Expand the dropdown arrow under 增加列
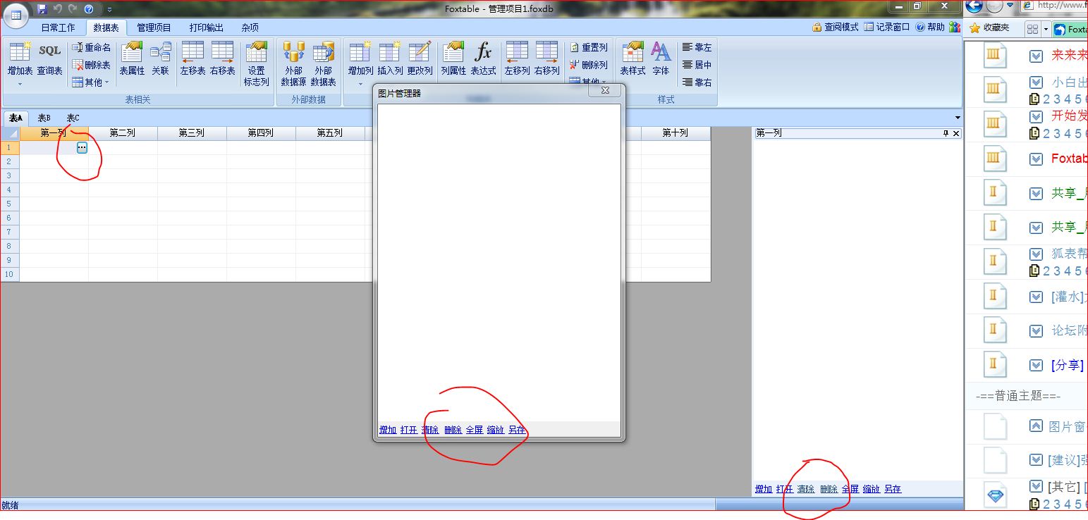Image resolution: width=1088 pixels, height=520 pixels. pos(360,84)
